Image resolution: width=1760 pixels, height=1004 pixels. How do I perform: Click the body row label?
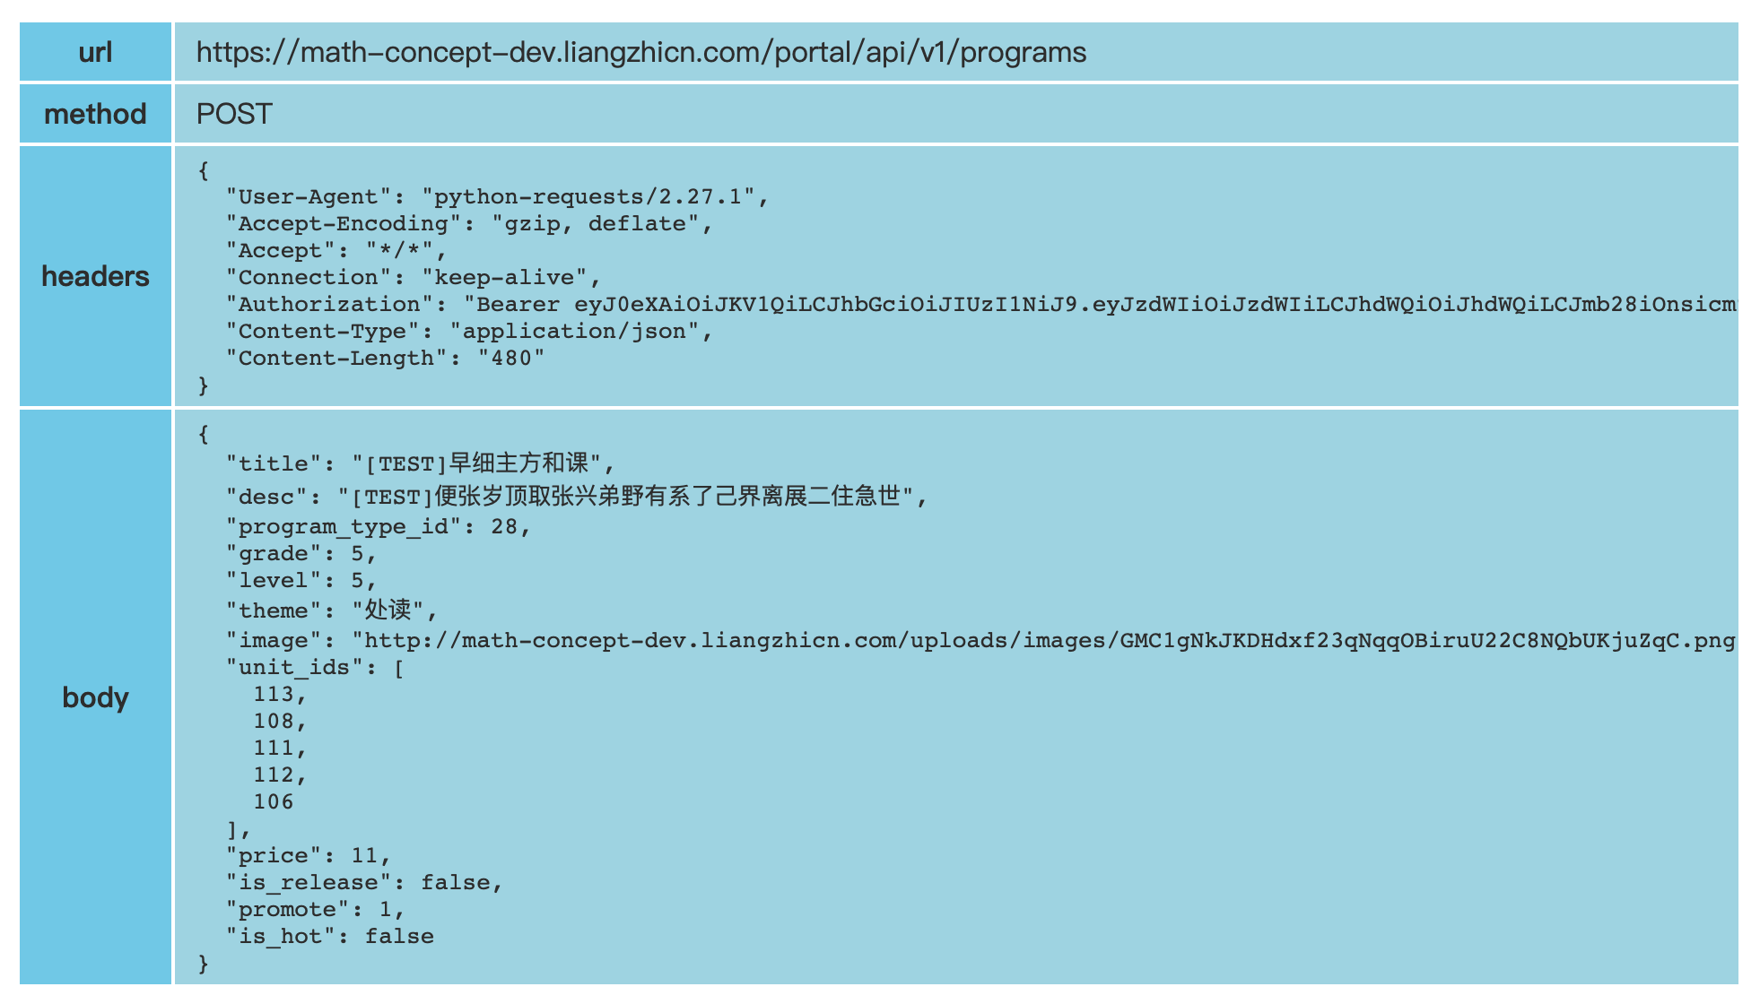(95, 697)
